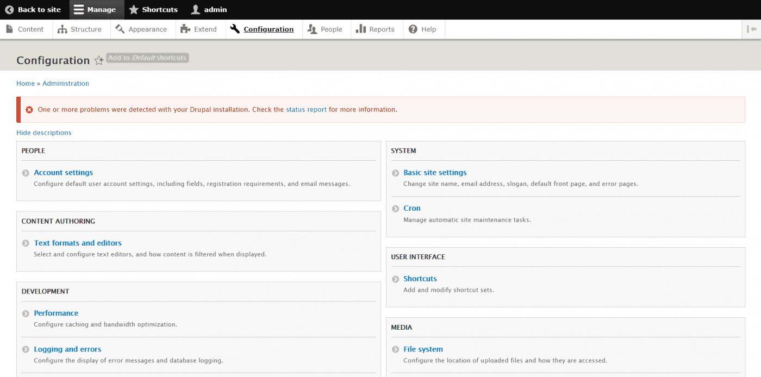
Task: Click the admin username text
Action: (x=216, y=10)
